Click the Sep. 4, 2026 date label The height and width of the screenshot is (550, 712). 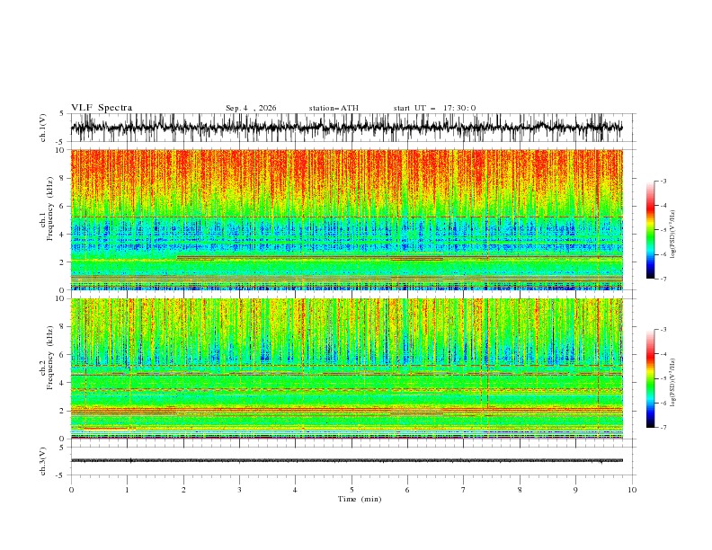[x=251, y=108]
